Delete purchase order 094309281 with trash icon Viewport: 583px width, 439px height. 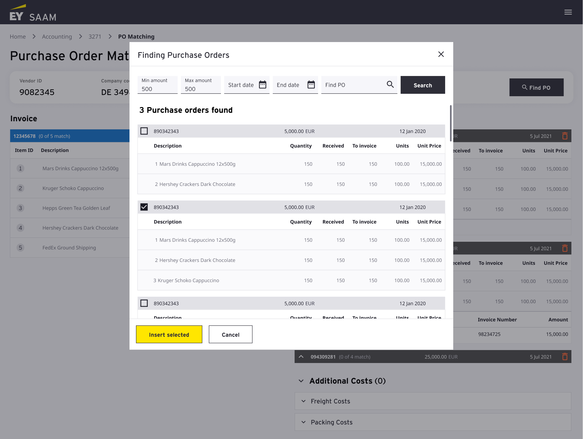click(565, 357)
